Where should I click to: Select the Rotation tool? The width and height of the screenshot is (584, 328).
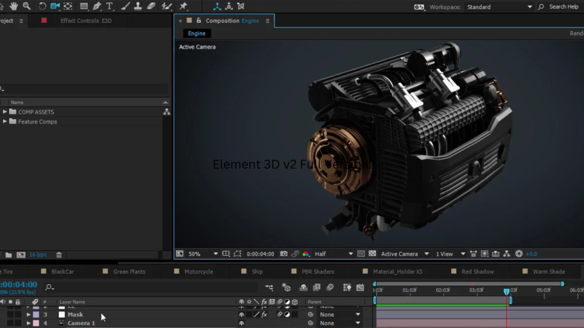(42, 6)
